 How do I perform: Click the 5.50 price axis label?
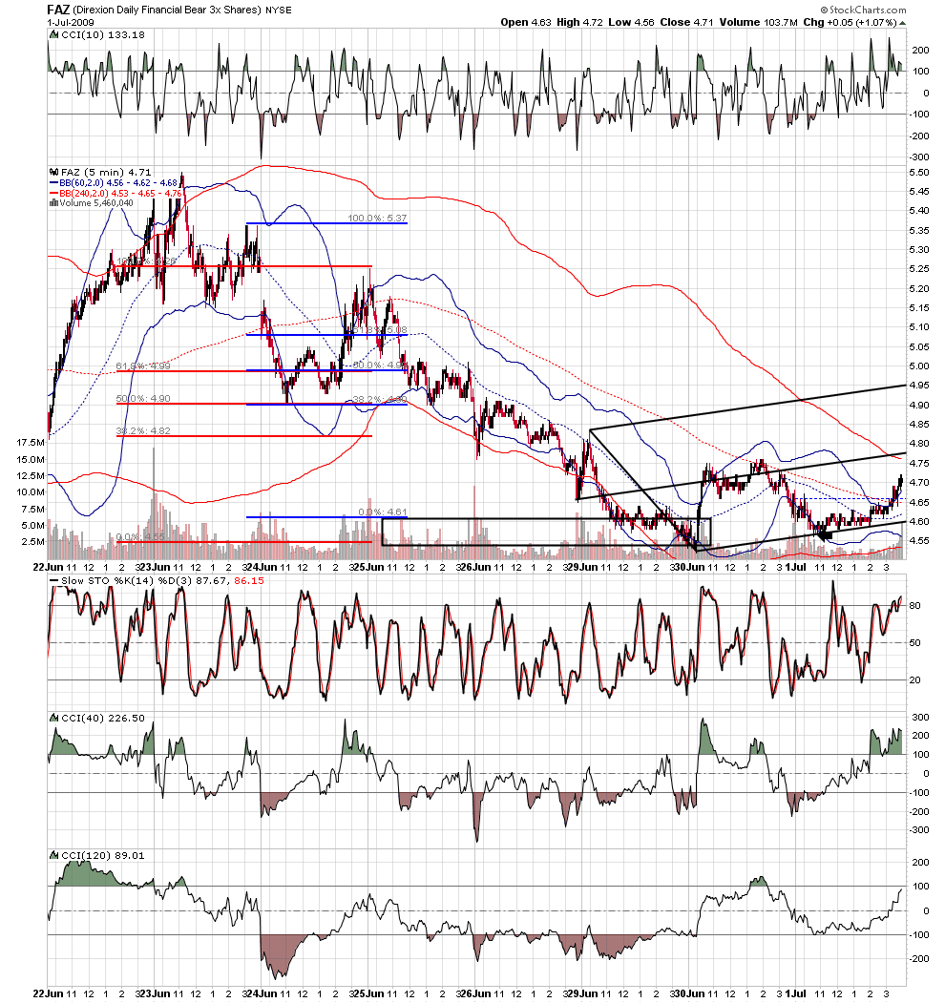coord(919,173)
